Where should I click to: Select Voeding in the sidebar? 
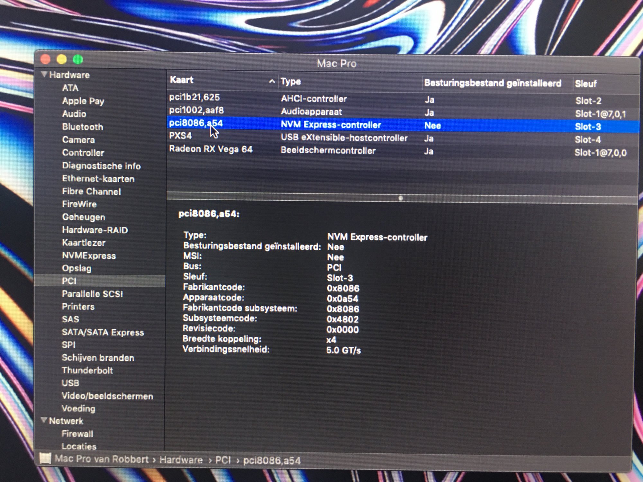coord(78,408)
